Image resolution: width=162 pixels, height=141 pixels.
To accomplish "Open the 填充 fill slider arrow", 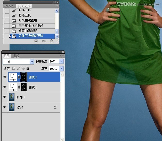I will click(61, 69).
